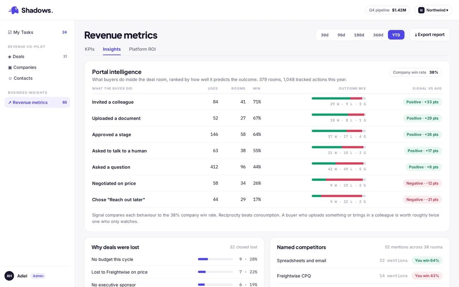Click the Positive +17 pts badge
459x287 pixels.
[x=423, y=151]
